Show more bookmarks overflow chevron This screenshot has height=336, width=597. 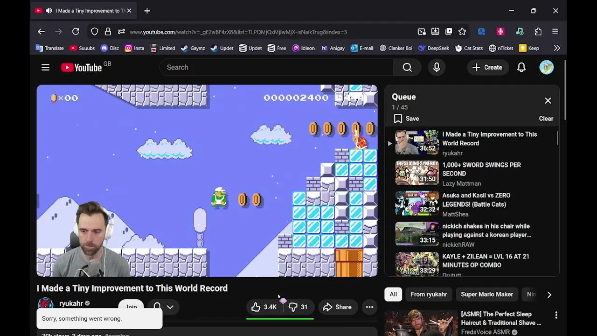pyautogui.click(x=557, y=48)
